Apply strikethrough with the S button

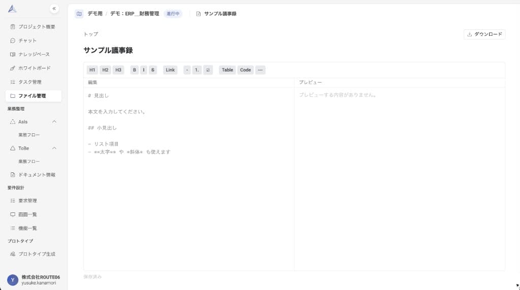click(153, 70)
